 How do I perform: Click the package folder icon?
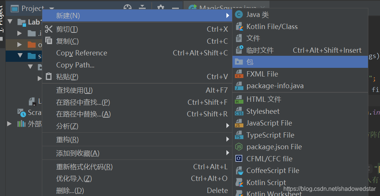[x=239, y=62]
